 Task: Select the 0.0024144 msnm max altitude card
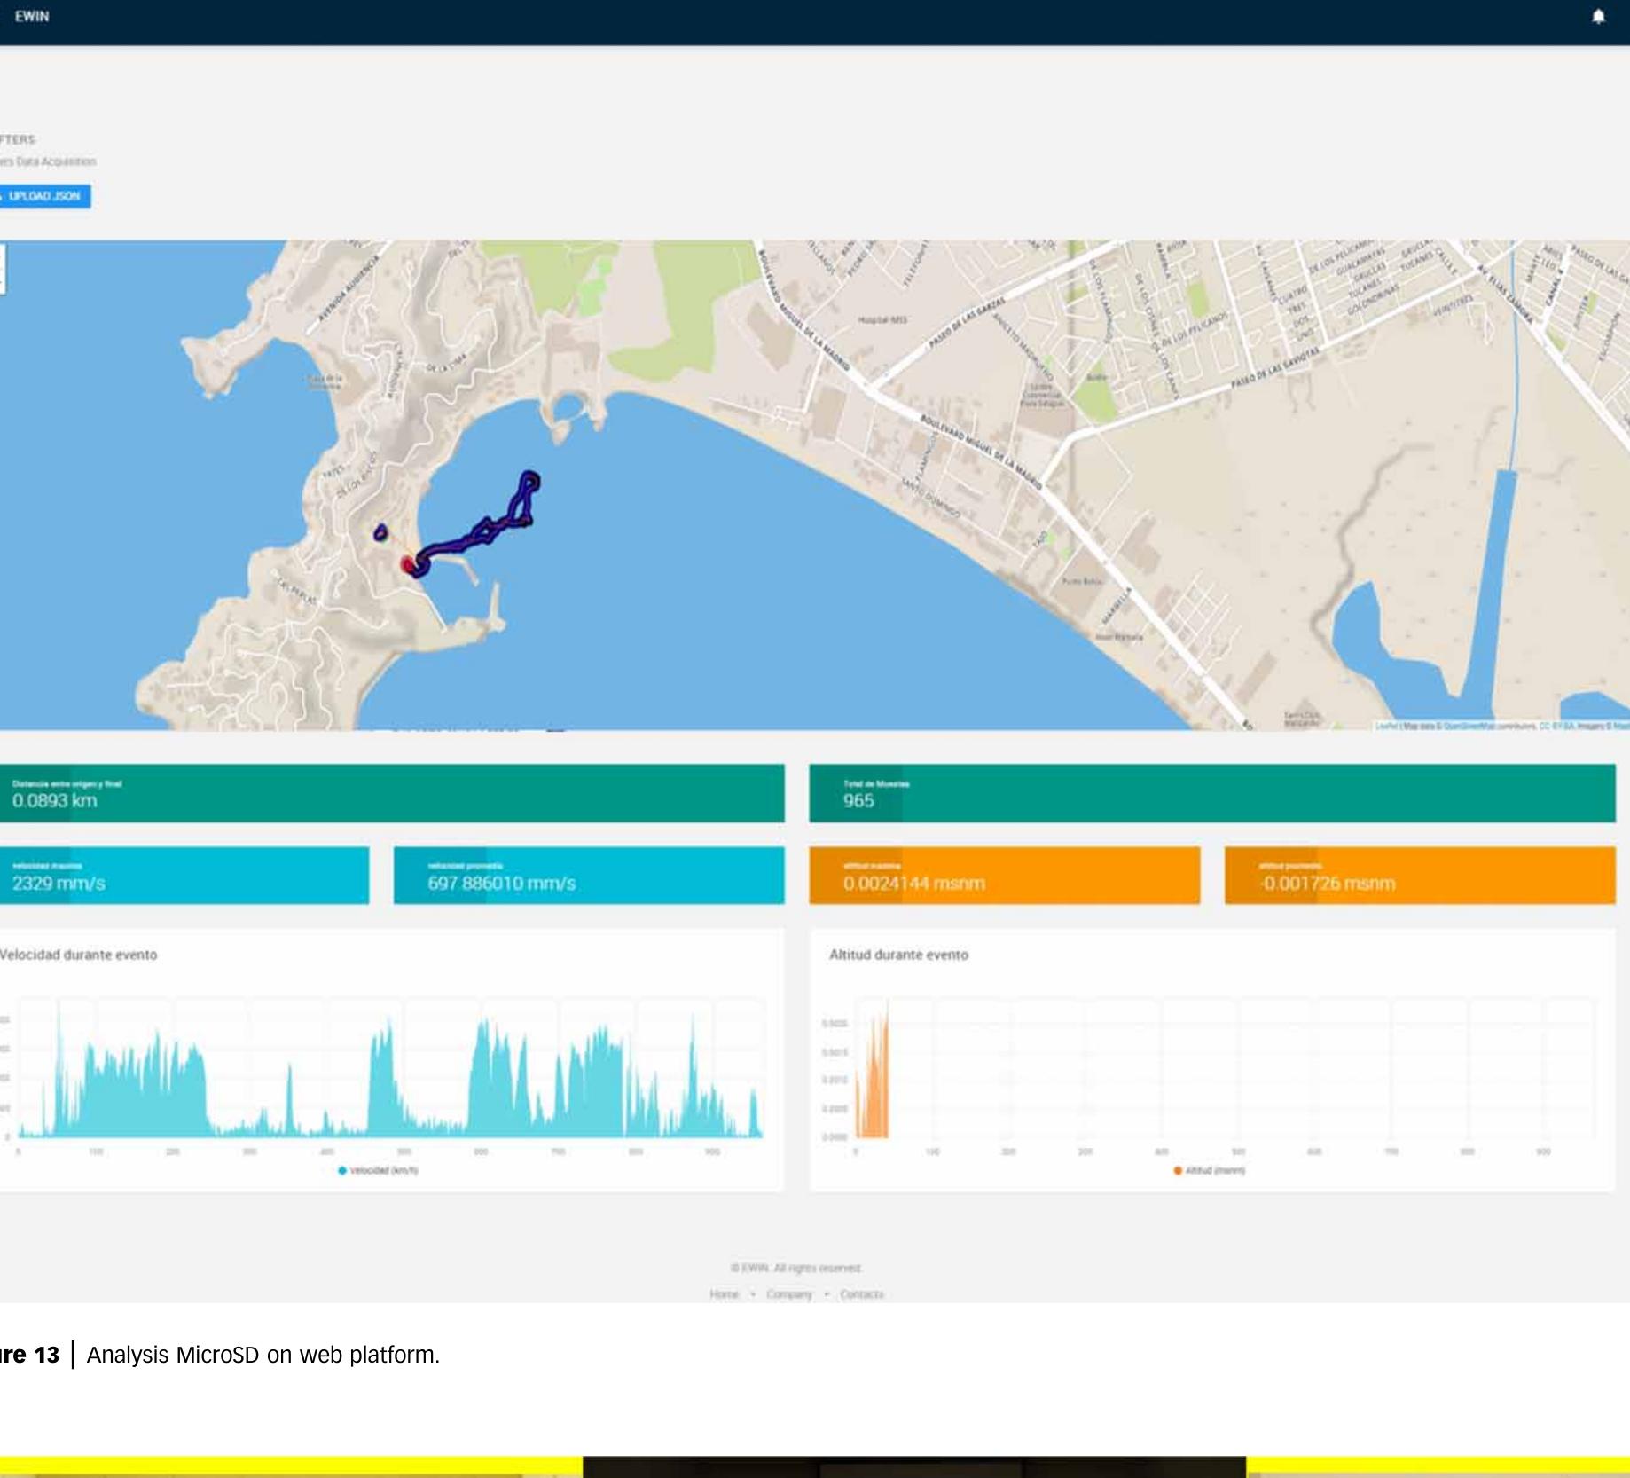coord(1004,876)
